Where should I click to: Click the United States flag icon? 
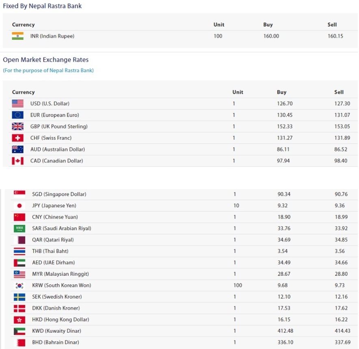coord(17,103)
